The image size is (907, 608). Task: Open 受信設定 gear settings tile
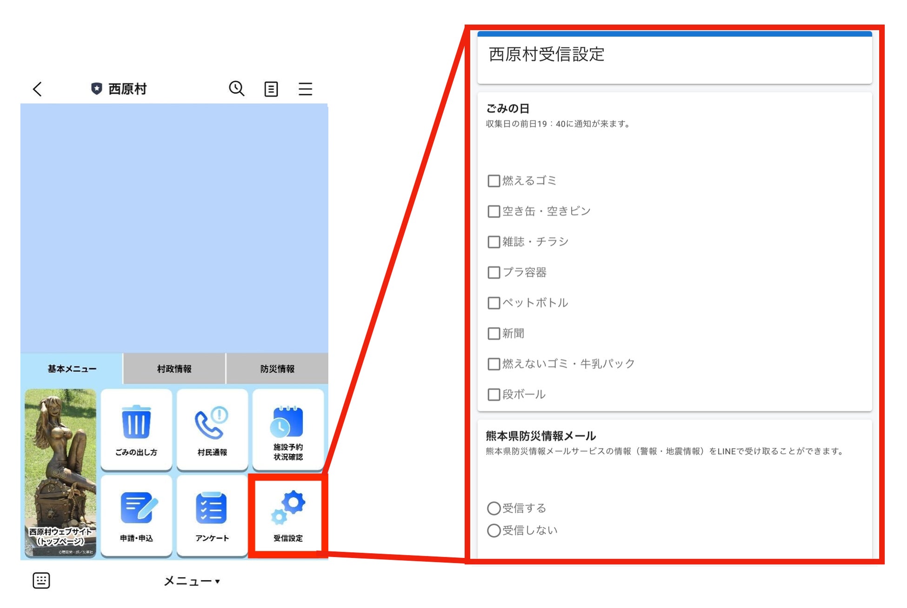point(288,516)
